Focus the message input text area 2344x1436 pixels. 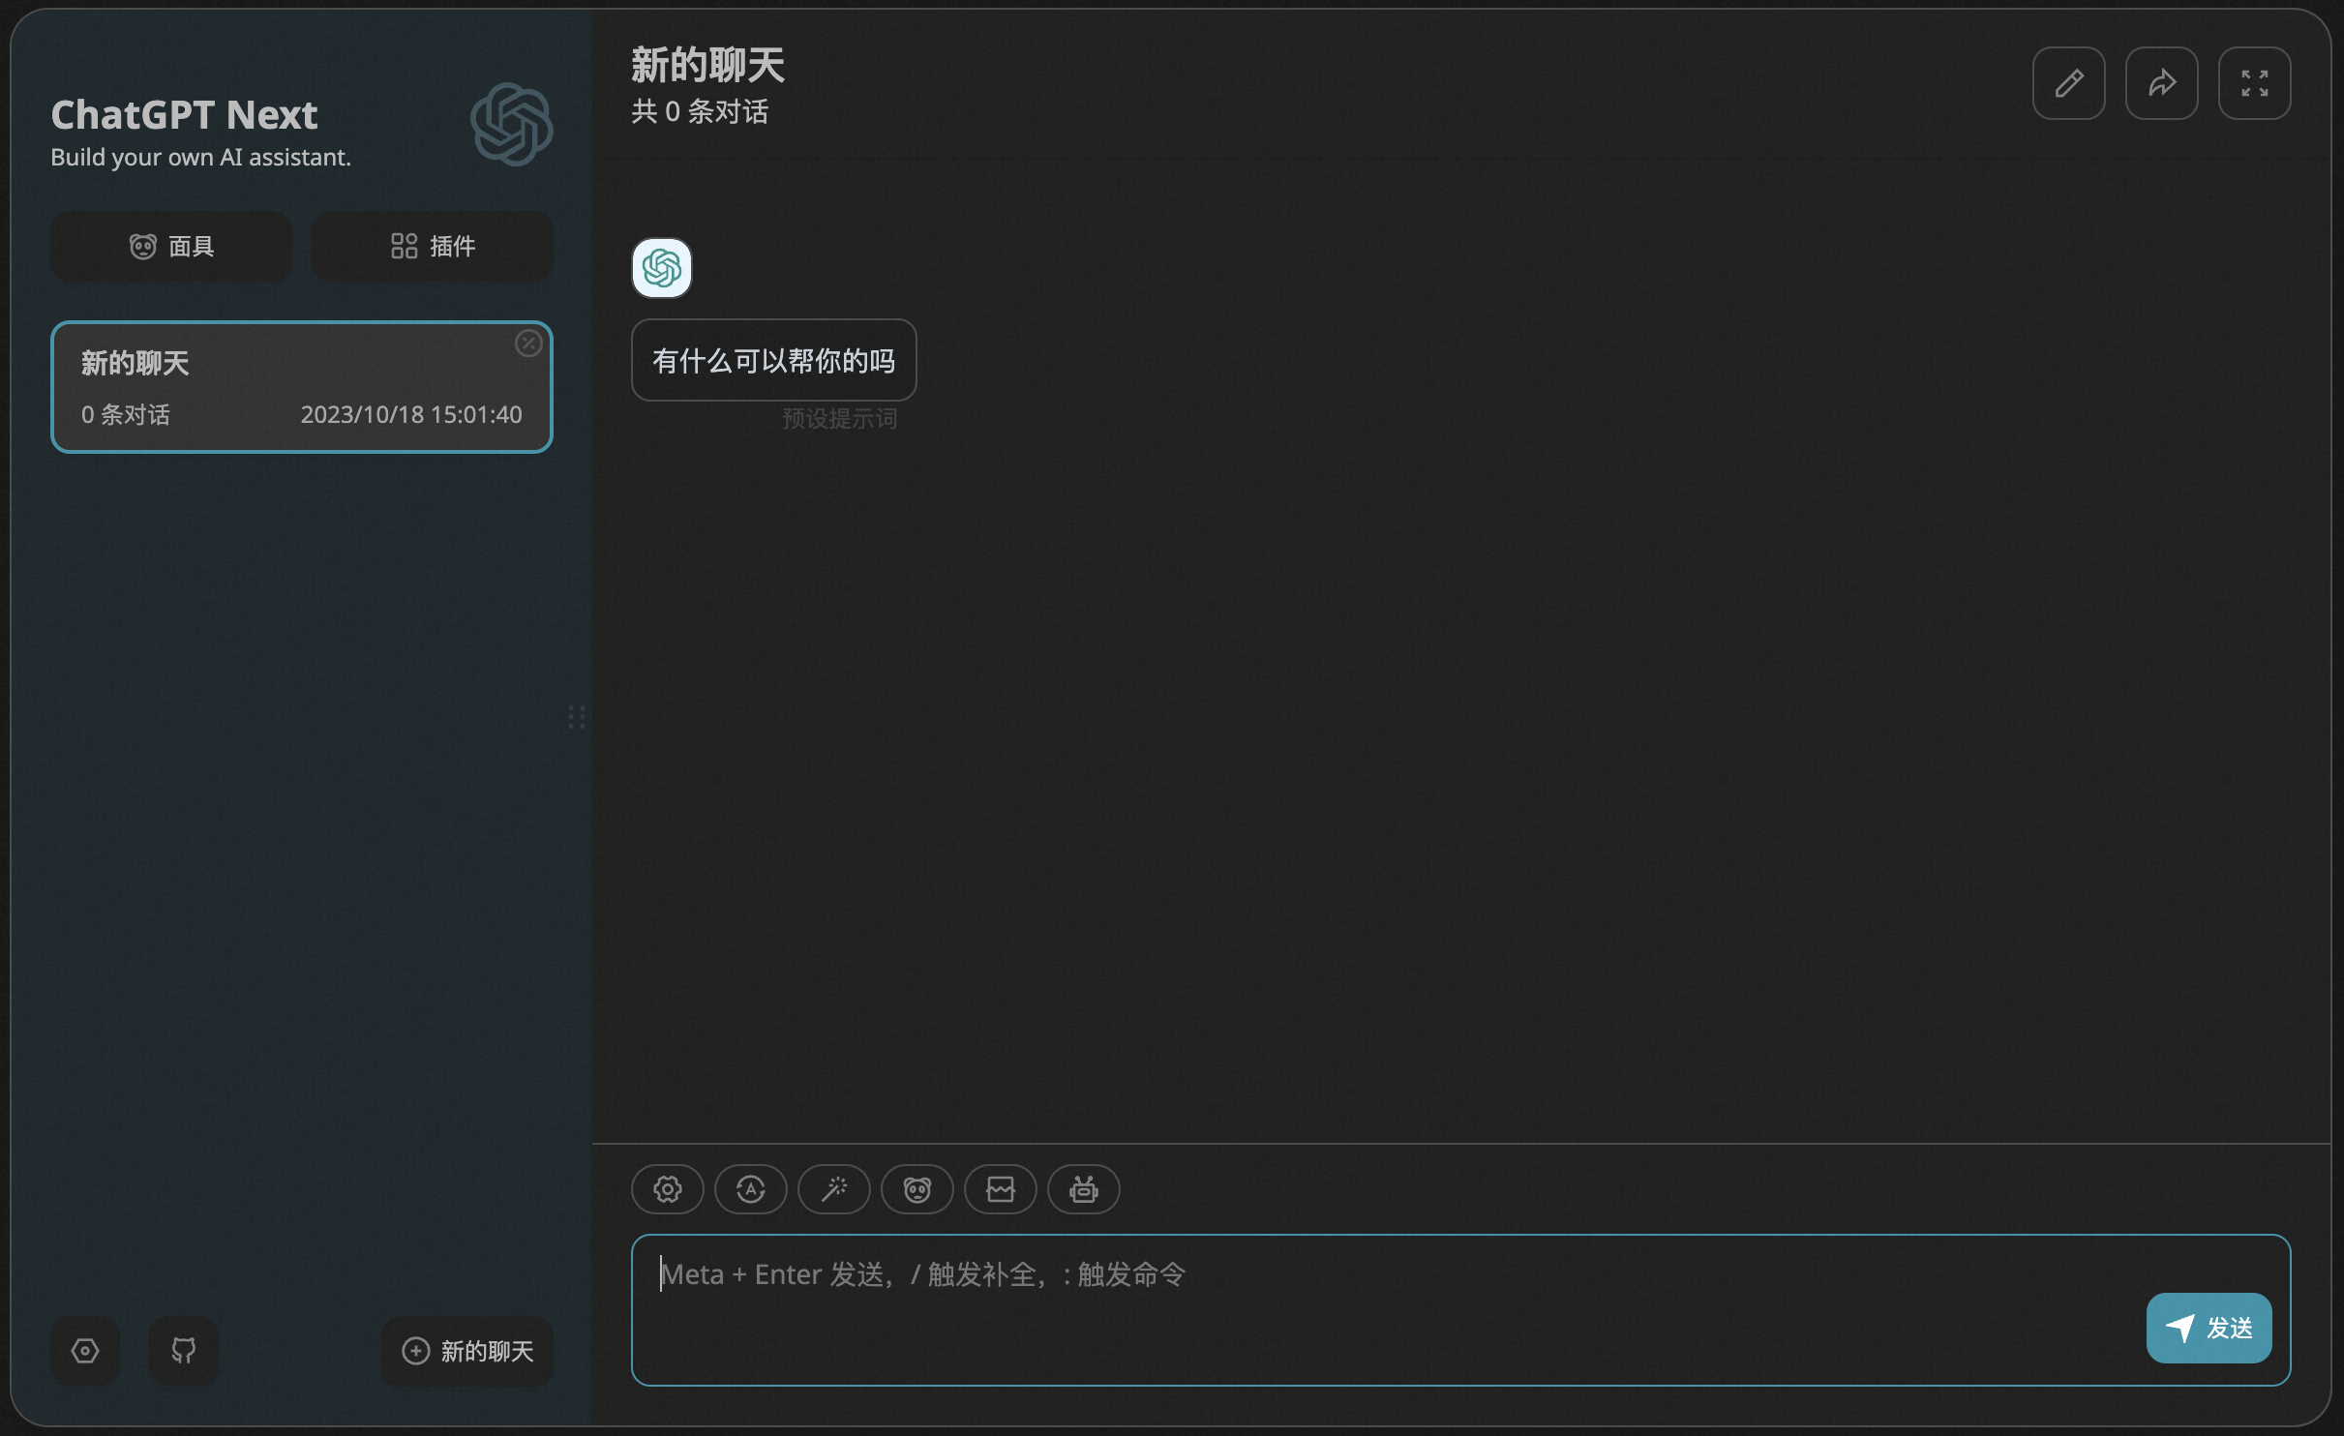[1461, 1310]
